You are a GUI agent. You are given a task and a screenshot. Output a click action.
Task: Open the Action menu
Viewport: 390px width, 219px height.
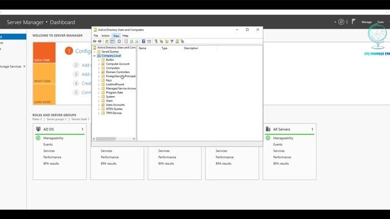pyautogui.click(x=105, y=36)
